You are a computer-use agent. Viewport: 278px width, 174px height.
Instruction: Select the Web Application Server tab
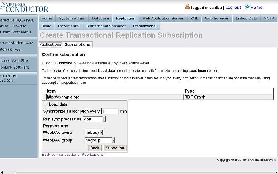(163, 18)
